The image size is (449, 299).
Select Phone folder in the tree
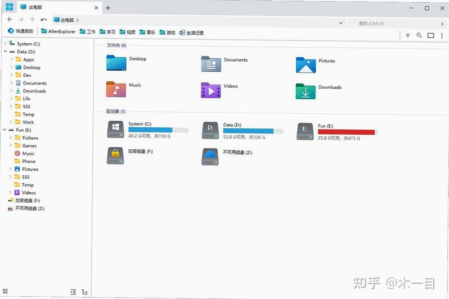click(25, 161)
